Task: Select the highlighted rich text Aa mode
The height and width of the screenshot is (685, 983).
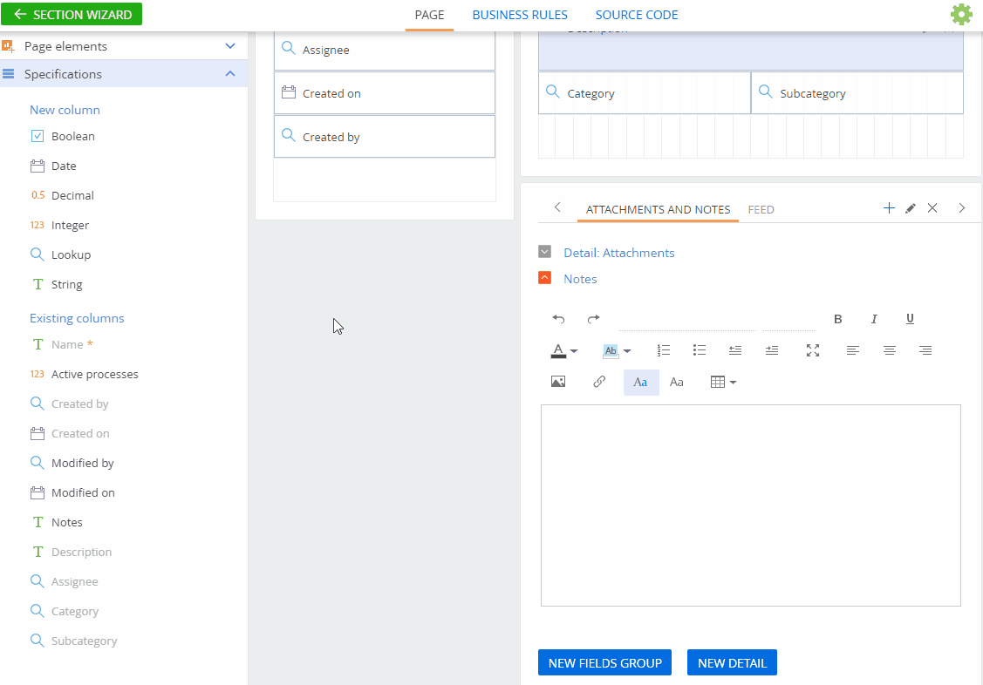Action: [x=641, y=382]
